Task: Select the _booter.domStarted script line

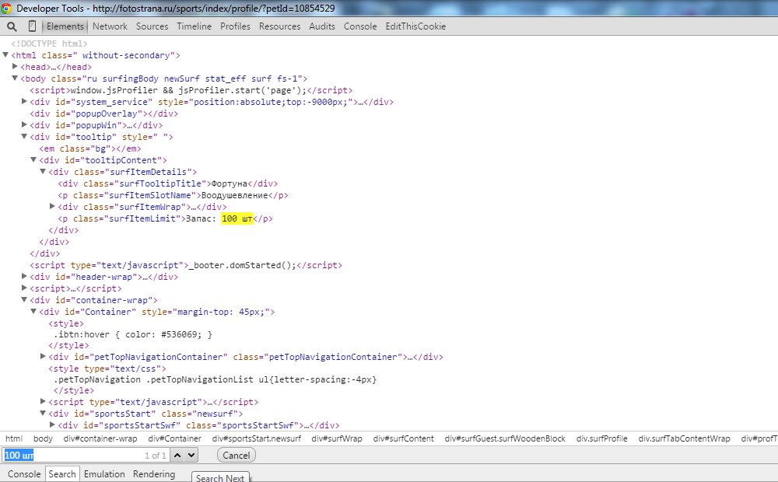Action: pyautogui.click(x=186, y=265)
